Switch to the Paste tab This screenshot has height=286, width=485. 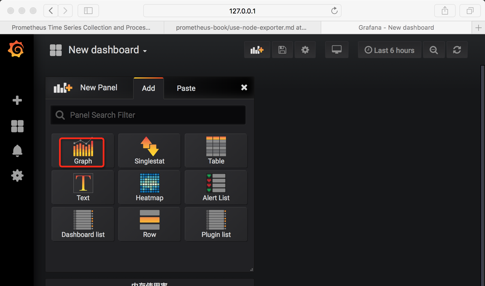(x=186, y=88)
